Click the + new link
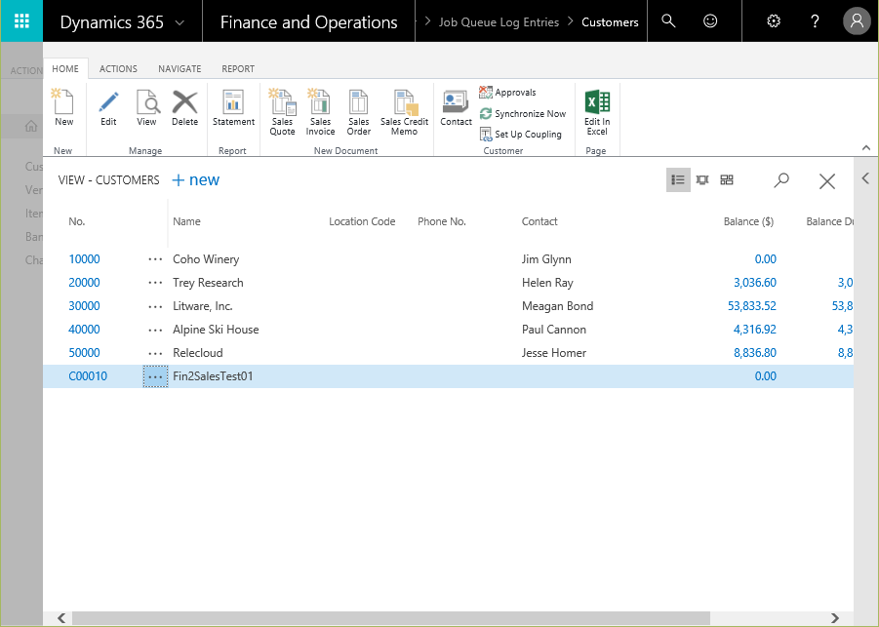Image resolution: width=879 pixels, height=627 pixels. coord(196,179)
